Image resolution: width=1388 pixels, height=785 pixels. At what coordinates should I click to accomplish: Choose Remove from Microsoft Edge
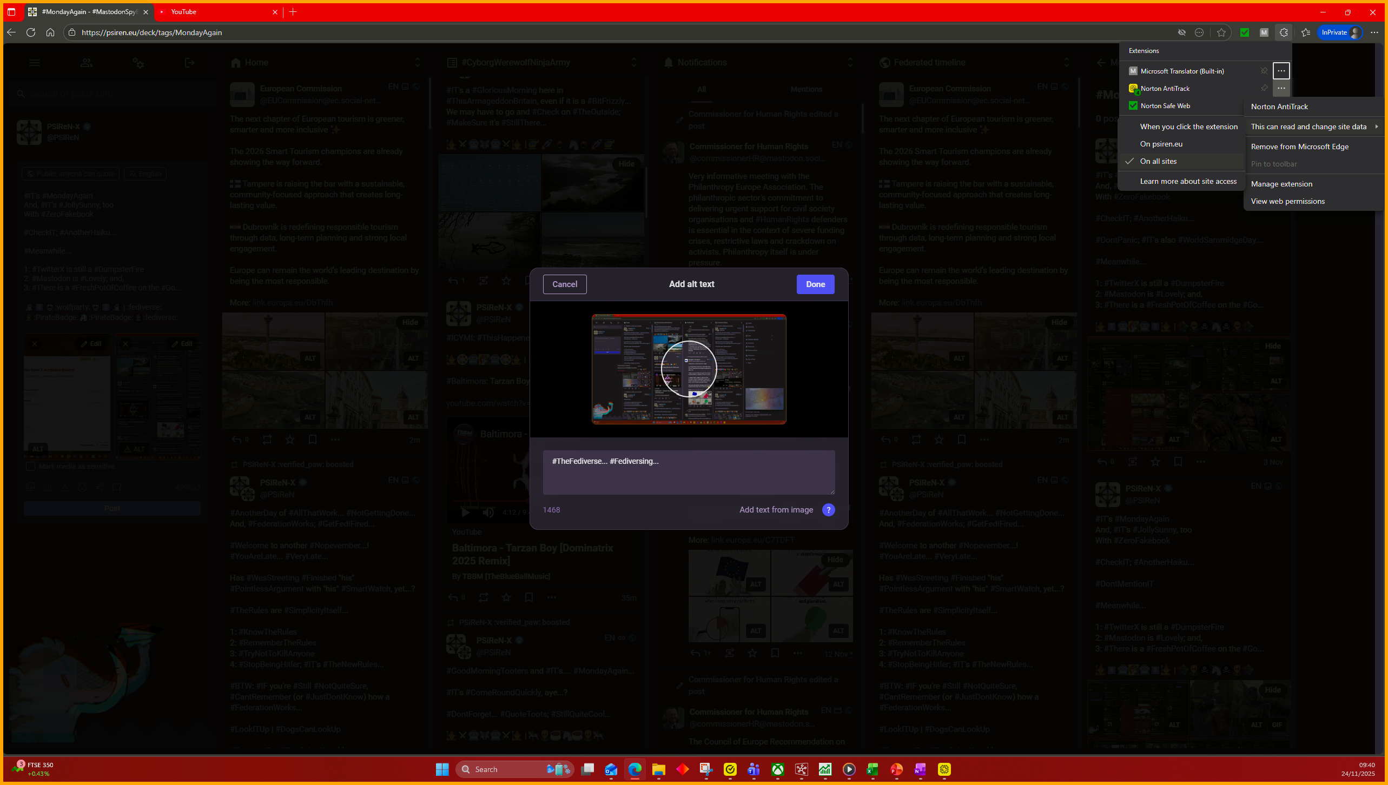tap(1299, 147)
